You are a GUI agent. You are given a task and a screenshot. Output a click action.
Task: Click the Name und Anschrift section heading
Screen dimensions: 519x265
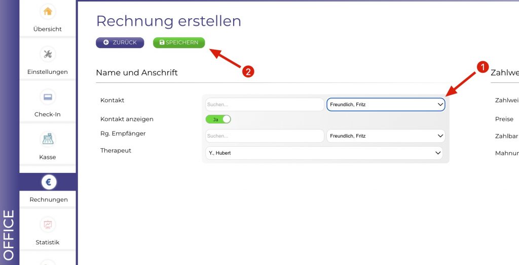coord(137,73)
